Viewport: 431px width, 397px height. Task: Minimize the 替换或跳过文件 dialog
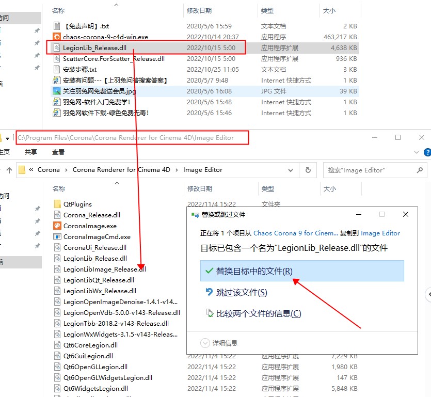(358, 214)
